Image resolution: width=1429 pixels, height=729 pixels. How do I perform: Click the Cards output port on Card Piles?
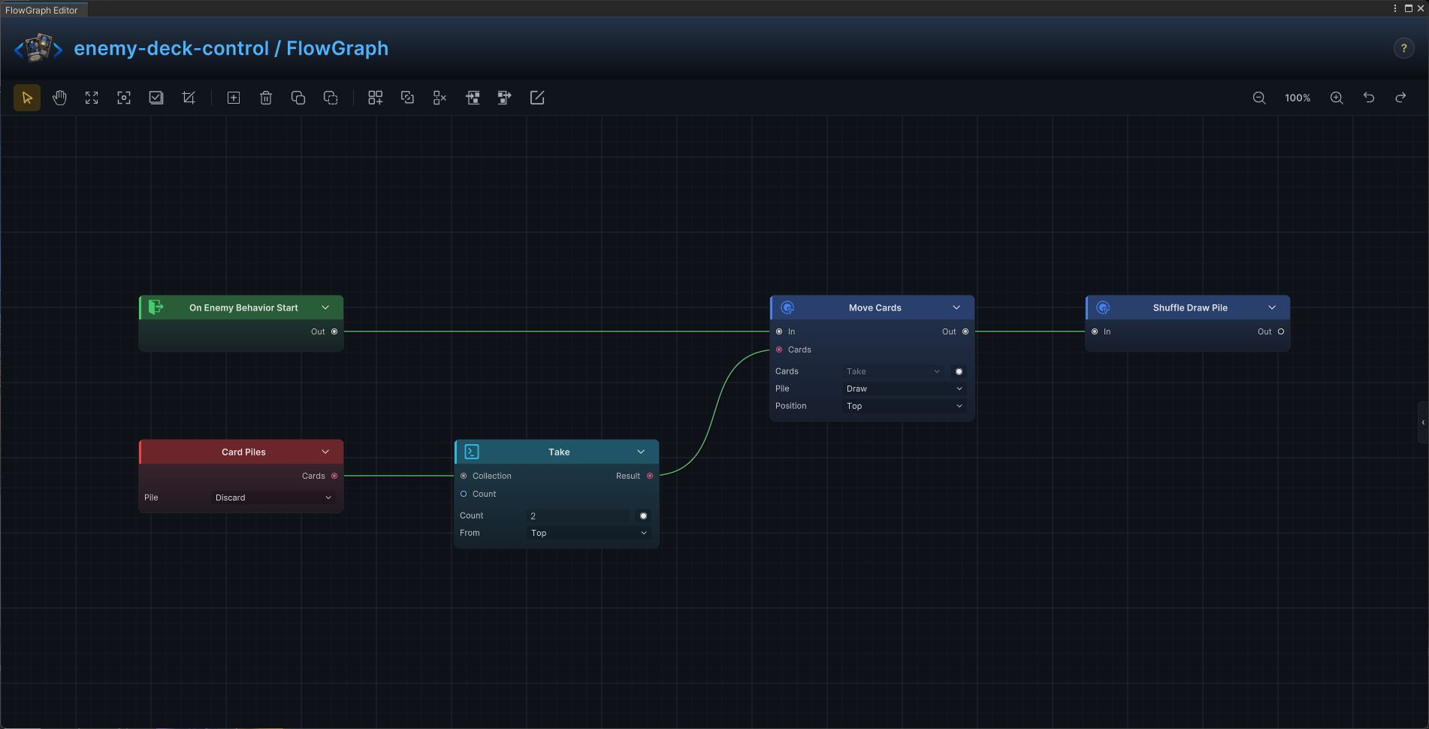pyautogui.click(x=334, y=476)
